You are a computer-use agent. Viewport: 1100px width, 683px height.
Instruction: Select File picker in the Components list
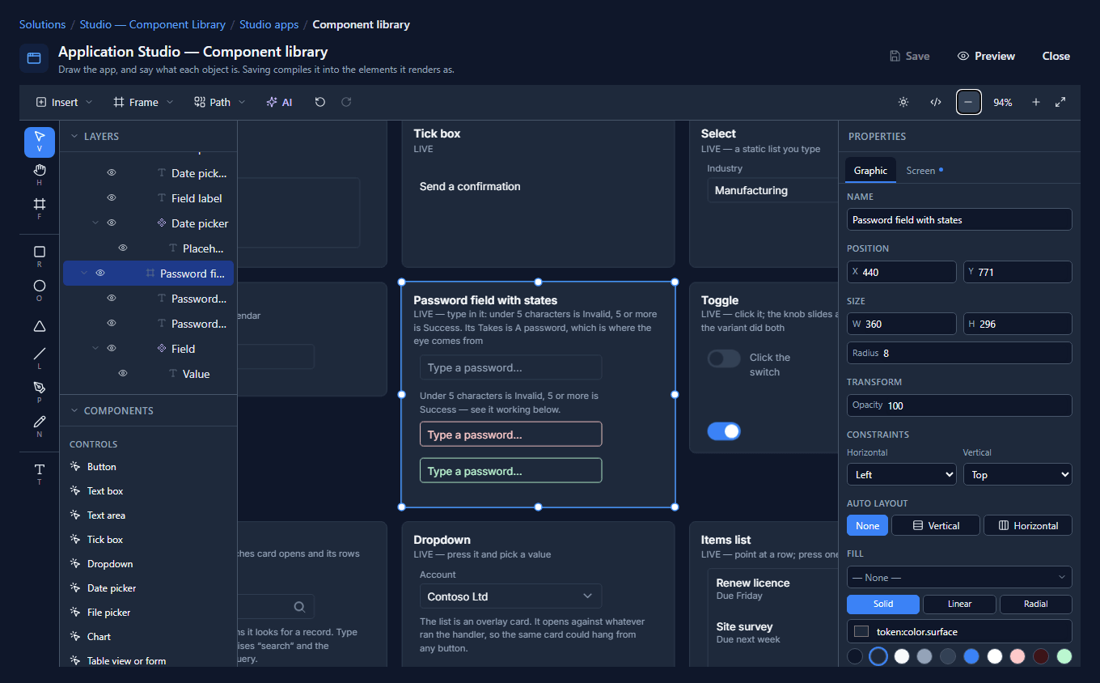(x=108, y=613)
